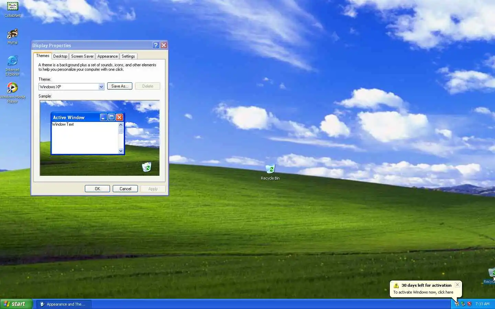Click Cancel in Display Properties
This screenshot has height=309, width=495.
pyautogui.click(x=125, y=189)
